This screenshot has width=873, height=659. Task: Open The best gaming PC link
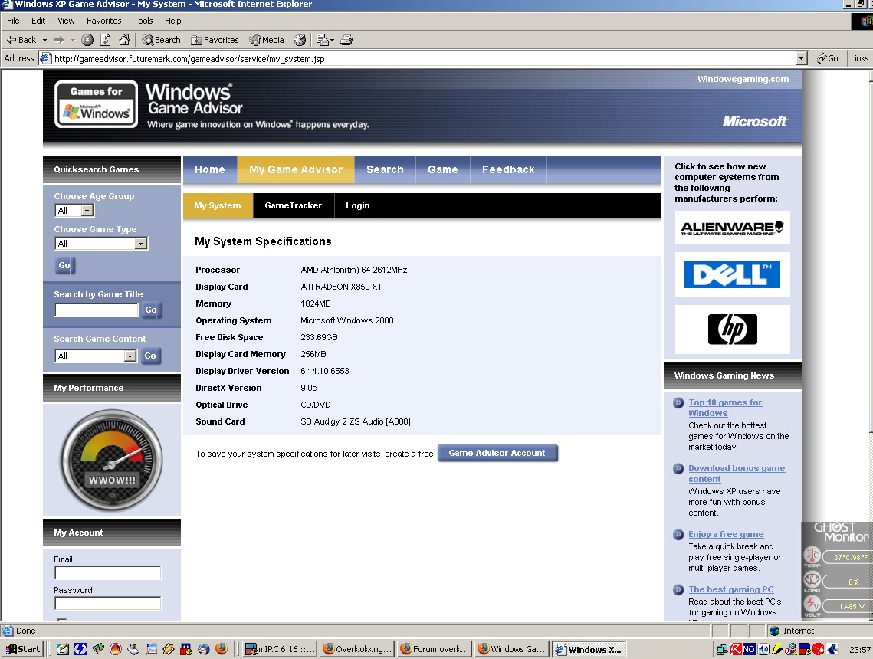[x=730, y=589]
